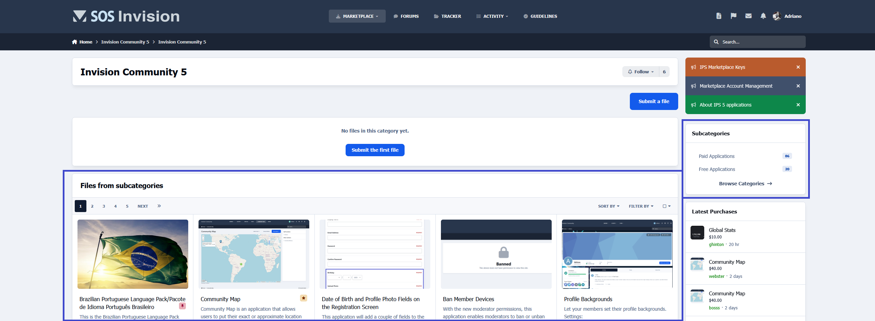Expand the Sort By dropdown
This screenshot has width=875, height=321.
pos(608,206)
